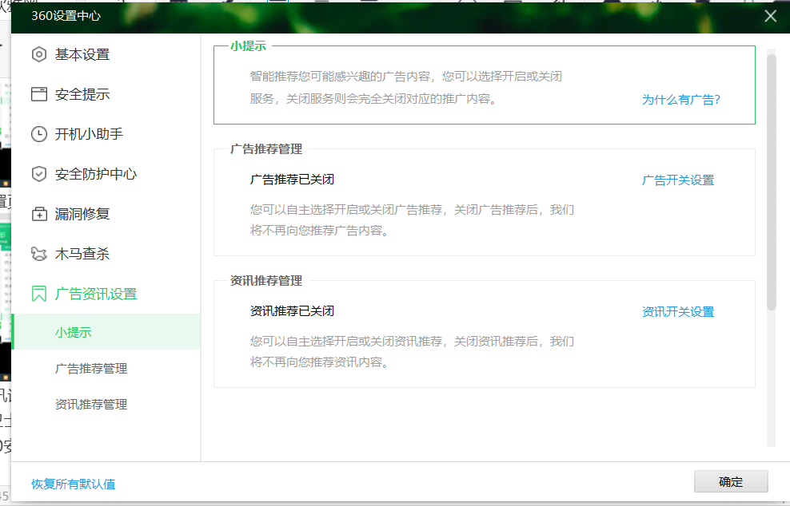Select the trojan horse icon for 木马查杀
Image resolution: width=790 pixels, height=506 pixels.
pyautogui.click(x=39, y=254)
